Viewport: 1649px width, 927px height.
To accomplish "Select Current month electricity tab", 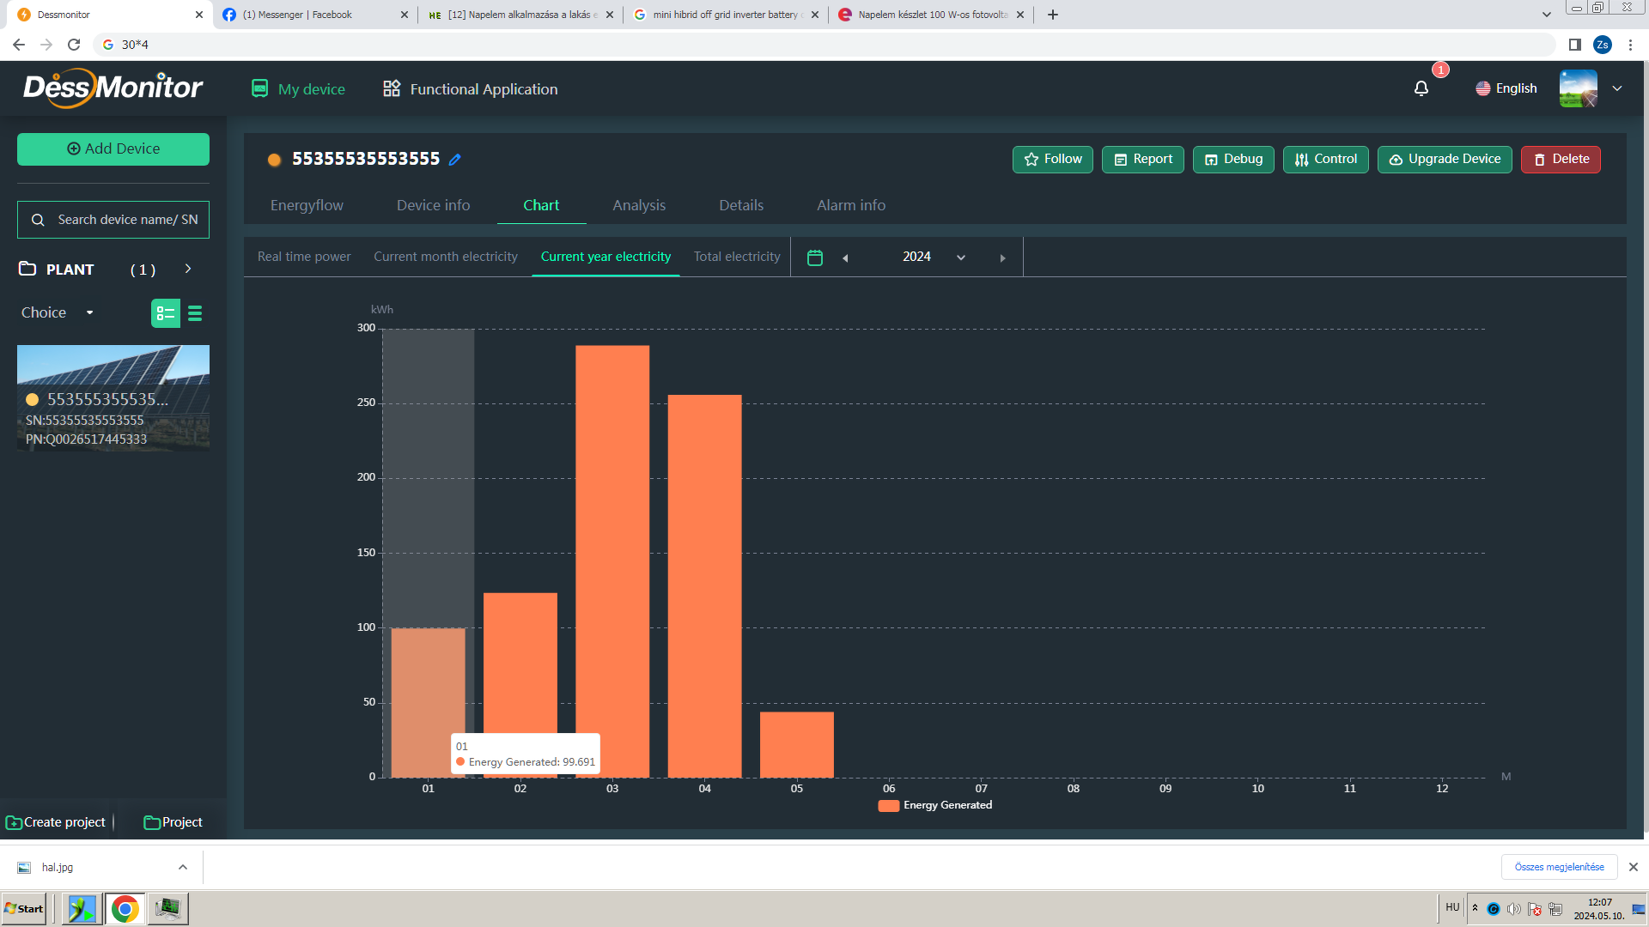I will coord(445,257).
